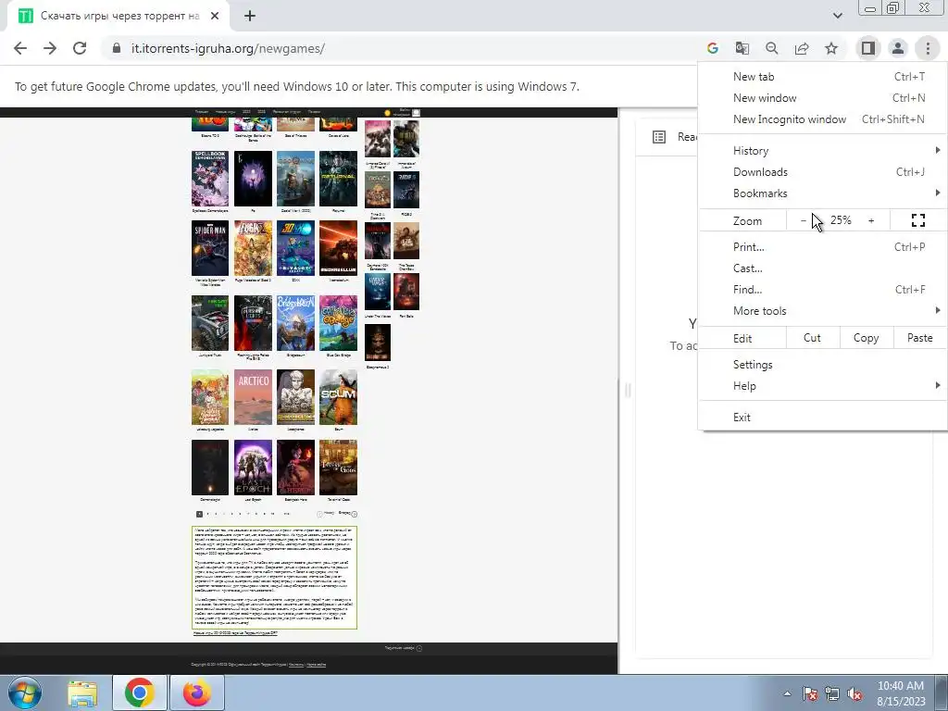Expand the History submenu

[822, 151]
